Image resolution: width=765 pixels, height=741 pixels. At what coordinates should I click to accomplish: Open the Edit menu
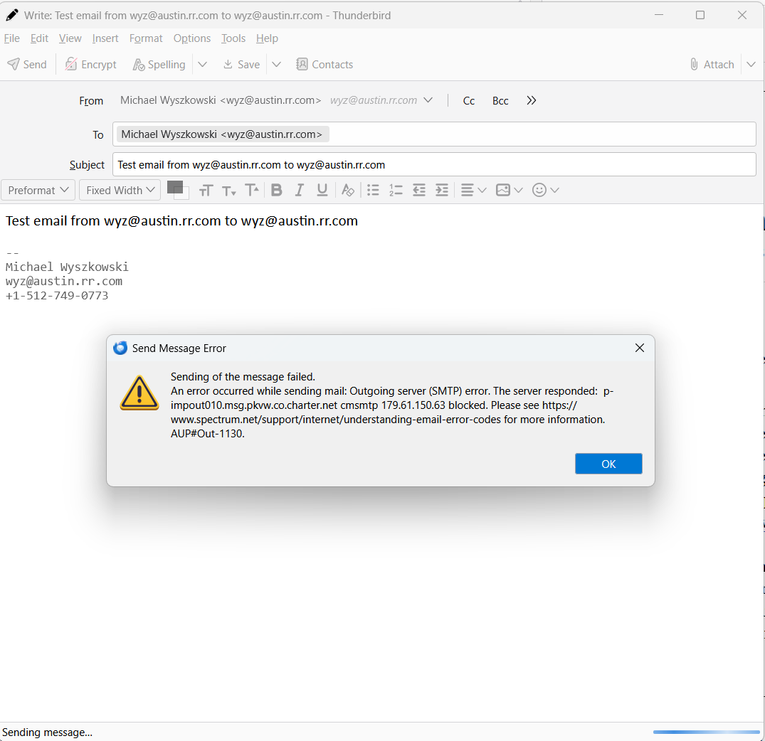(x=39, y=38)
